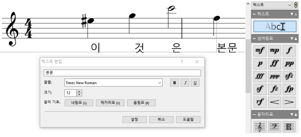Image resolution: width=301 pixels, height=137 pixels.
Task: Click the palette reorder up-down arrows icon
Action: point(296,5)
